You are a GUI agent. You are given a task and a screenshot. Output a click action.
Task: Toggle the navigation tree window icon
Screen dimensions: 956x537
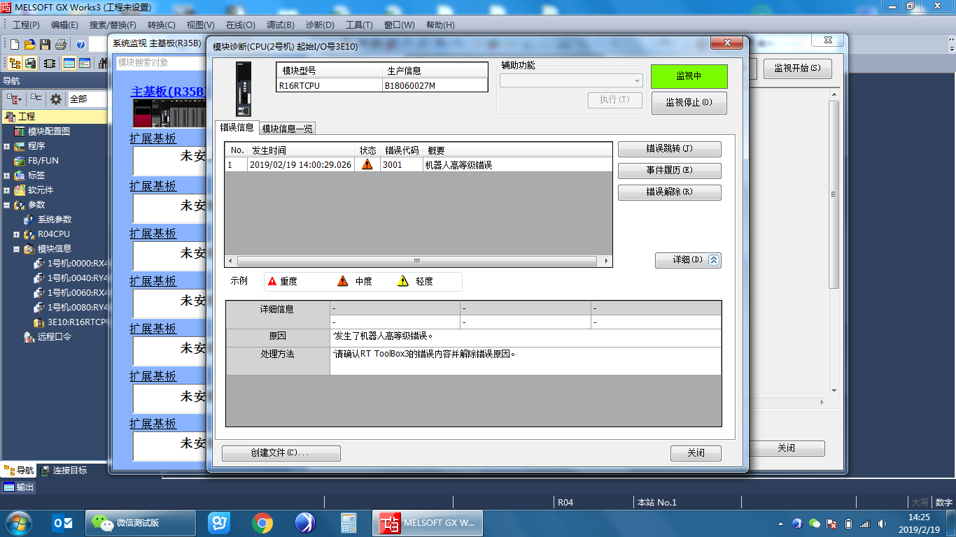[x=14, y=63]
